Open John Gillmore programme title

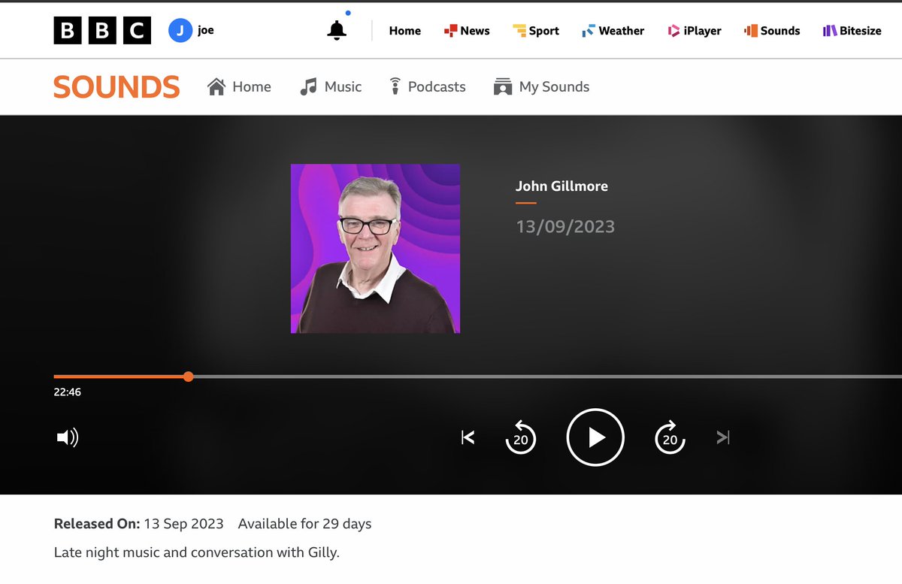click(561, 186)
